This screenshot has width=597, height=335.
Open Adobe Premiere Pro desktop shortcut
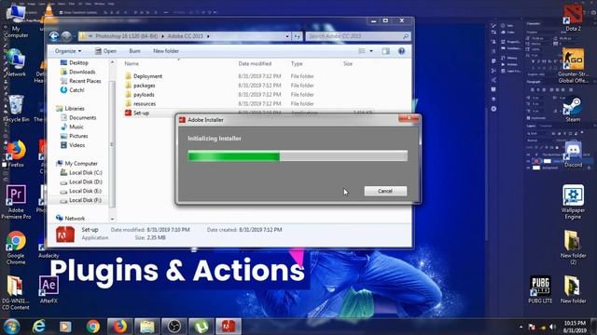click(16, 202)
